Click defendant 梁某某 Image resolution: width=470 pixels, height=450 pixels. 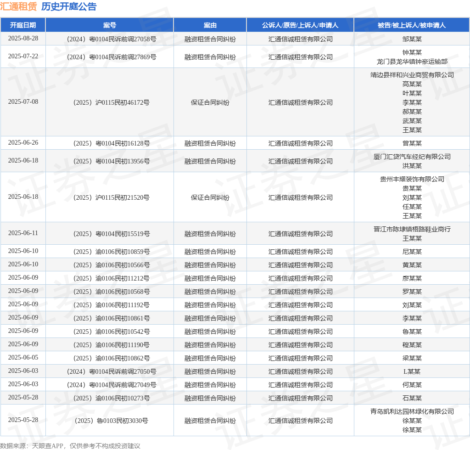pyautogui.click(x=412, y=358)
